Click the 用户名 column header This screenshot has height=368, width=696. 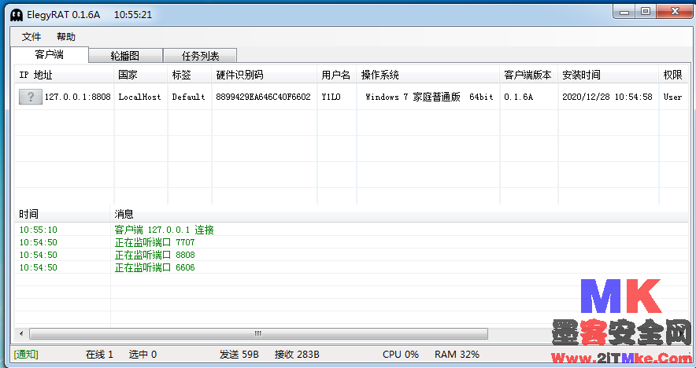(x=335, y=75)
